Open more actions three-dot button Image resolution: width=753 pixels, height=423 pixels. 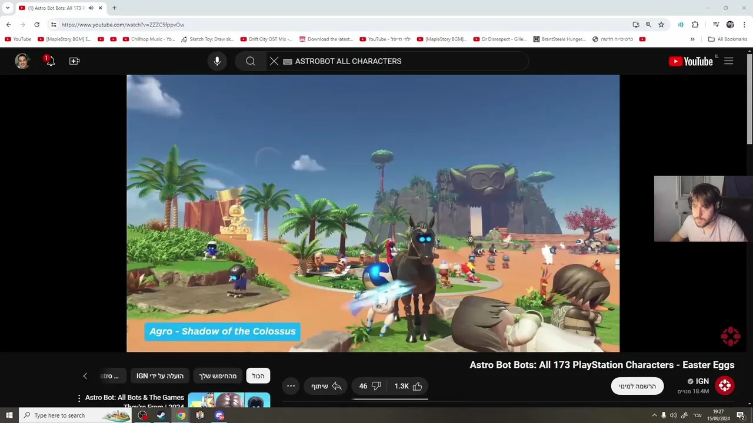(291, 386)
